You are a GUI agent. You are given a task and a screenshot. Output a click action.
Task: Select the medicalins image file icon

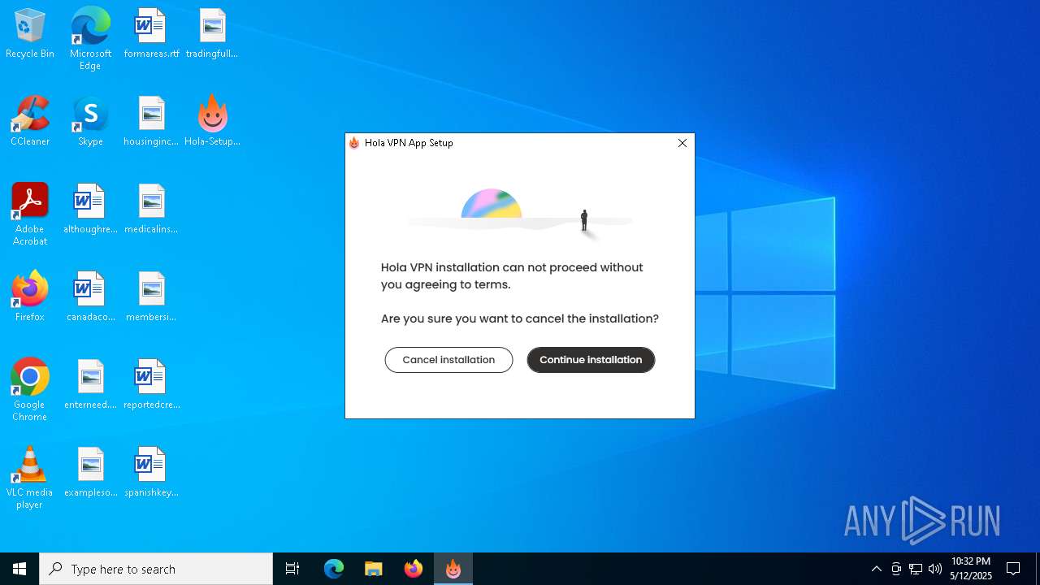tap(151, 210)
